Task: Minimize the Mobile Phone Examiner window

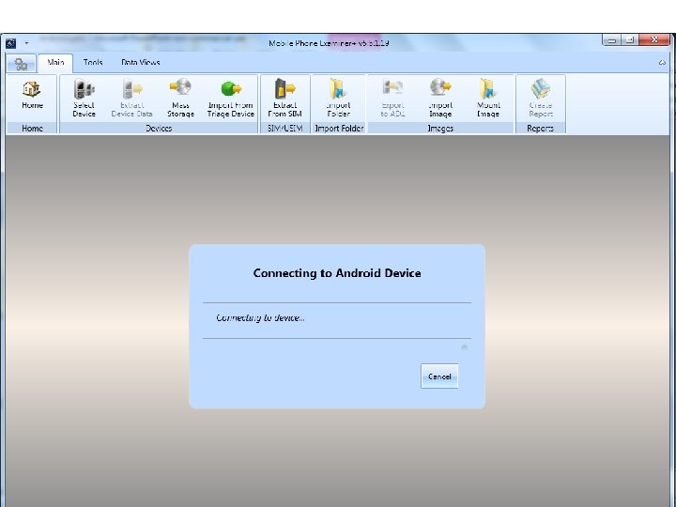Action: click(x=611, y=40)
